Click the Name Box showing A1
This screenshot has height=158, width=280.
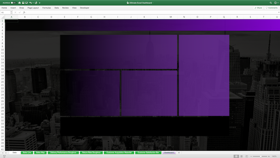coord(5,12)
